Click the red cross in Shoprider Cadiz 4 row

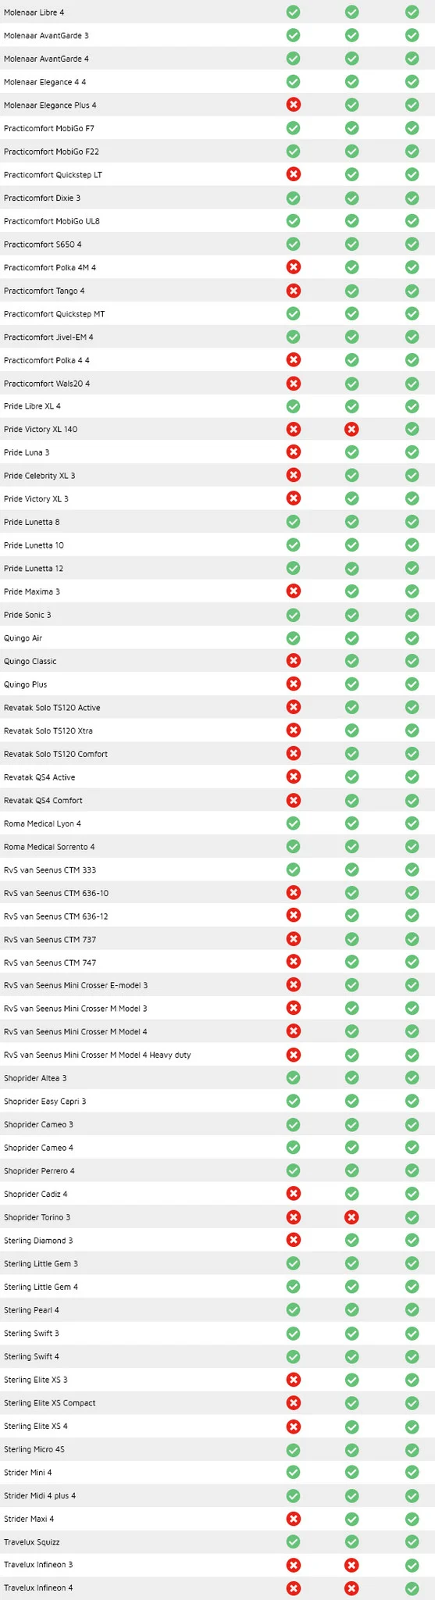click(294, 1194)
